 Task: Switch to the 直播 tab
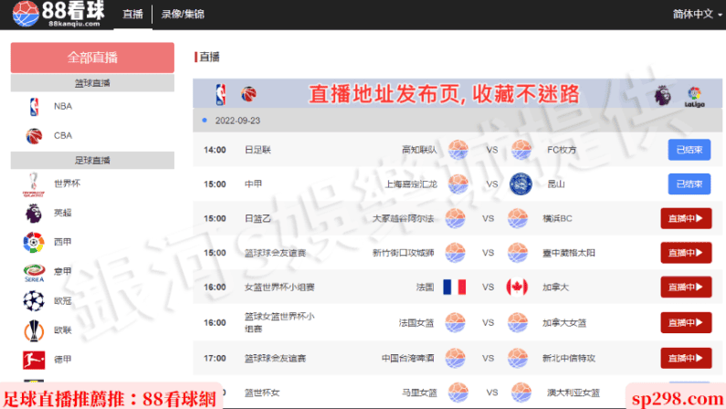coord(133,15)
